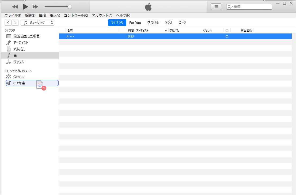
Task: Collapse the ミュージックプレイリスト section
Action: pyautogui.click(x=31, y=71)
